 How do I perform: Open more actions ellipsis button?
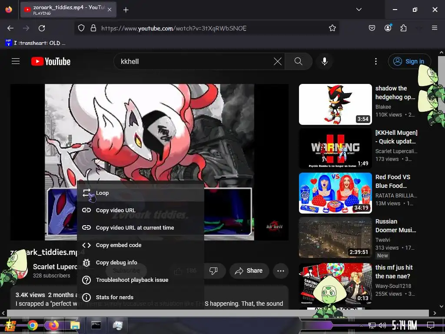coord(281,271)
